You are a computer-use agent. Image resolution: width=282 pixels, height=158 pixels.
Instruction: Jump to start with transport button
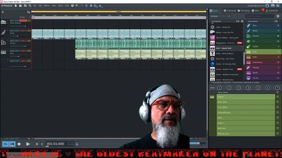pos(12,144)
